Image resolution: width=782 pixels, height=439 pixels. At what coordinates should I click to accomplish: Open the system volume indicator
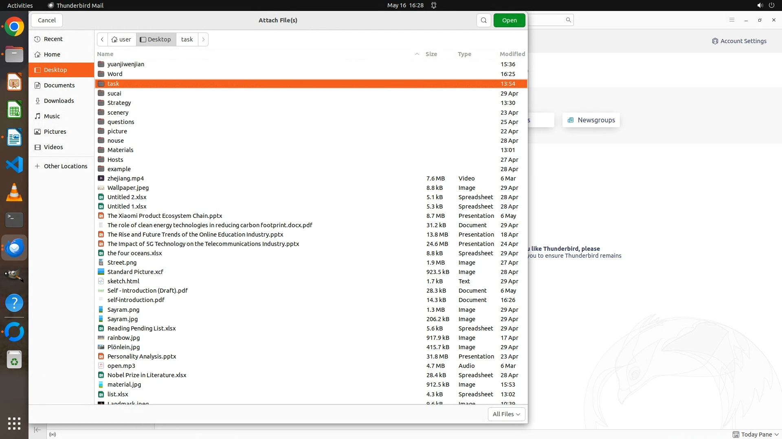click(x=760, y=5)
